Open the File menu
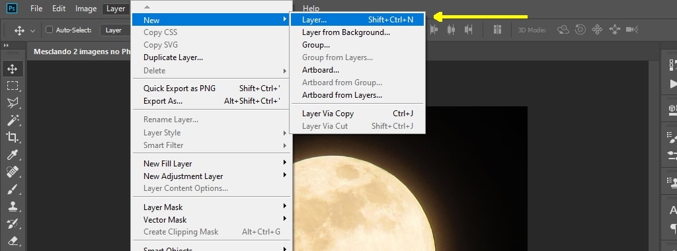Screen dimensions: 677x251 (36, 9)
